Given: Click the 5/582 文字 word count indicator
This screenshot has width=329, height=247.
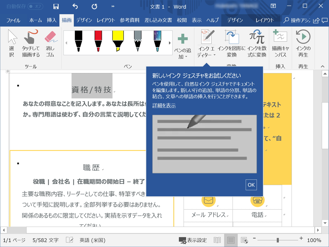Looking at the screenshot, I should coord(45,240).
